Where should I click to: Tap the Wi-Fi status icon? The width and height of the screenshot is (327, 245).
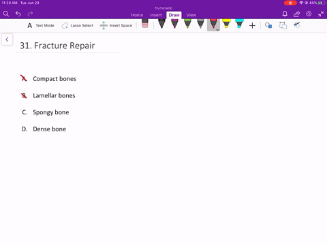[x=301, y=3]
